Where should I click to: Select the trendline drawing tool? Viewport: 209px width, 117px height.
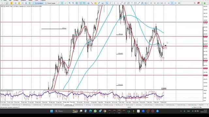click(121, 3)
